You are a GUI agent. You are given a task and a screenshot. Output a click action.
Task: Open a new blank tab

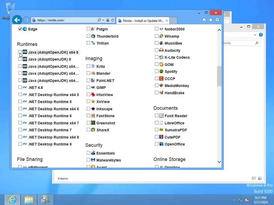(x=173, y=21)
